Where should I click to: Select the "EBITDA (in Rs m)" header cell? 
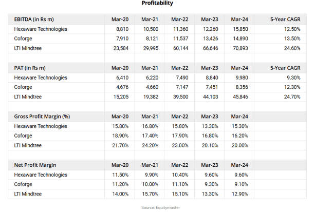coord(33,20)
